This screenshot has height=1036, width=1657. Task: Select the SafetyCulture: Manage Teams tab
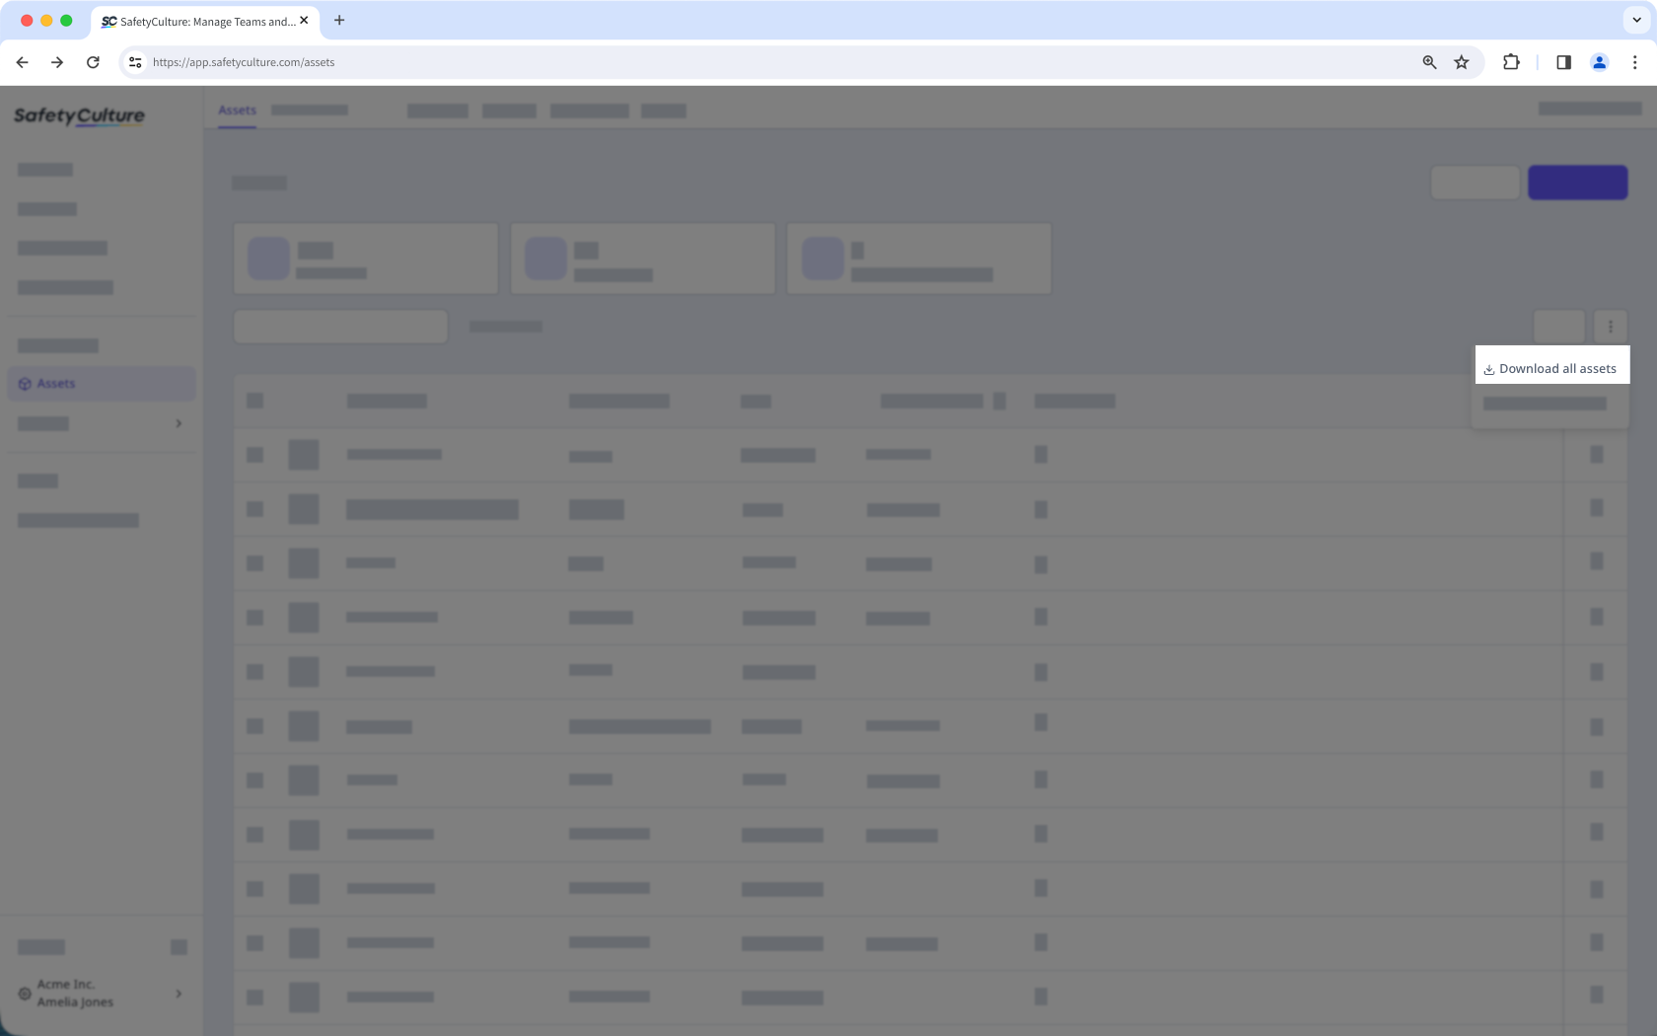[205, 22]
